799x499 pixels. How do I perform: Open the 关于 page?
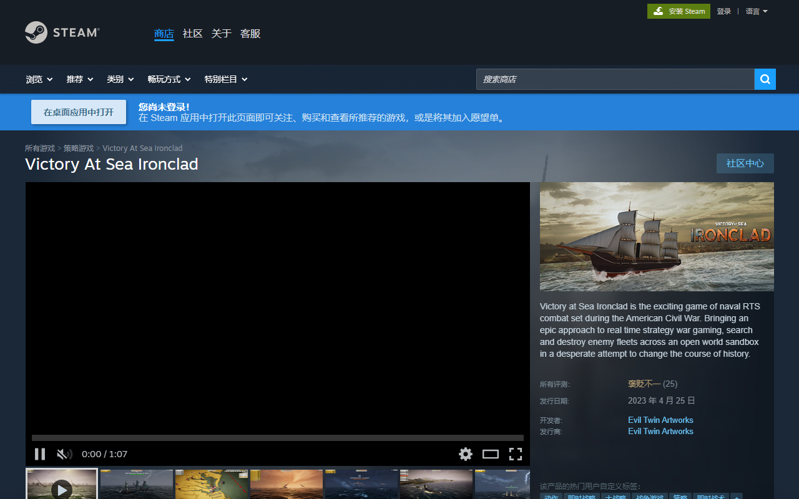coord(222,34)
